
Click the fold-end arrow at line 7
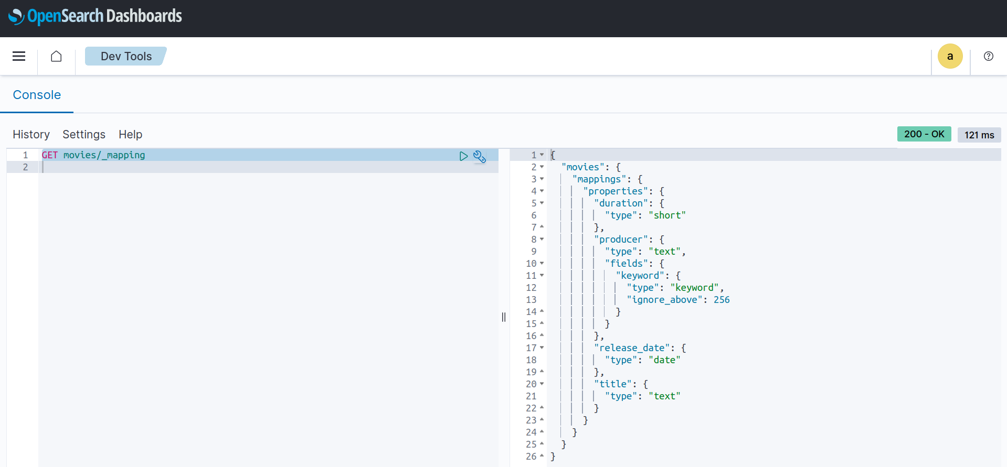[542, 227]
